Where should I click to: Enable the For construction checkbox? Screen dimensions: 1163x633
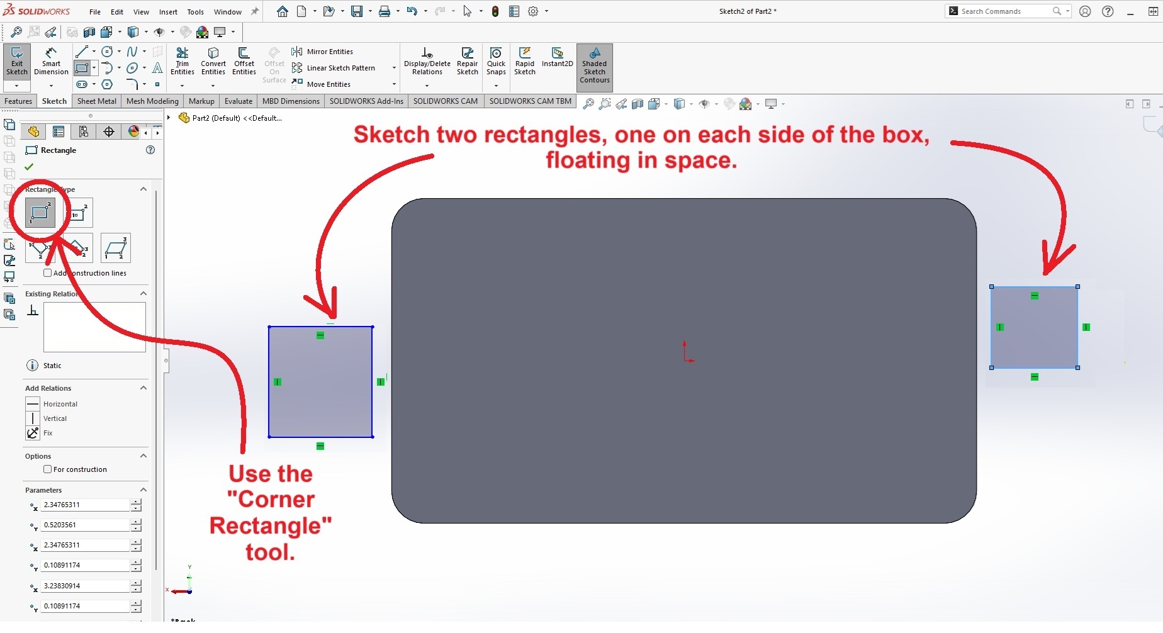[48, 469]
